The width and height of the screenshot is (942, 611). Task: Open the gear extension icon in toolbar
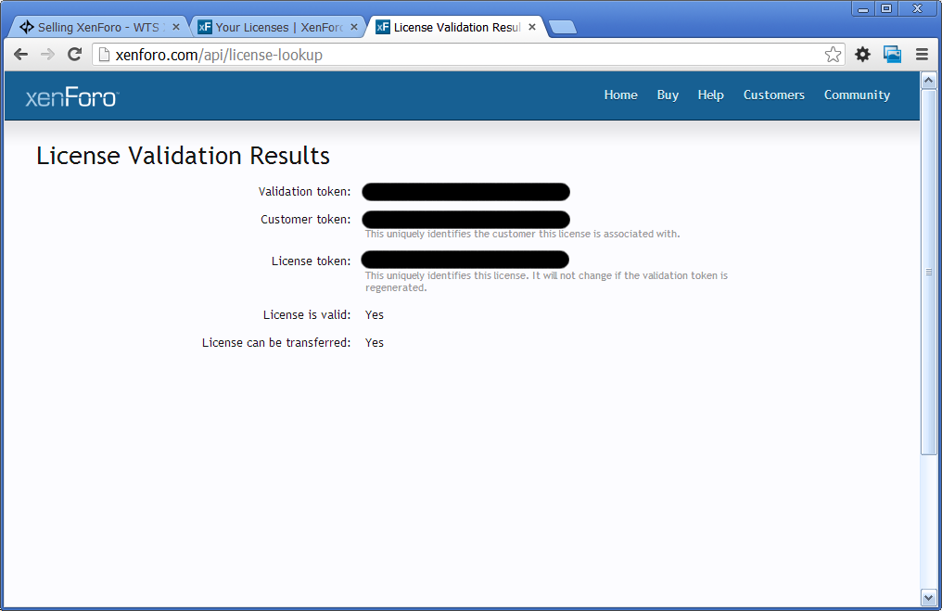(862, 55)
